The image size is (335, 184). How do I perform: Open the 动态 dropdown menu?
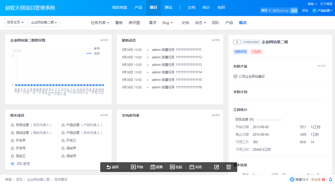tap(200, 23)
